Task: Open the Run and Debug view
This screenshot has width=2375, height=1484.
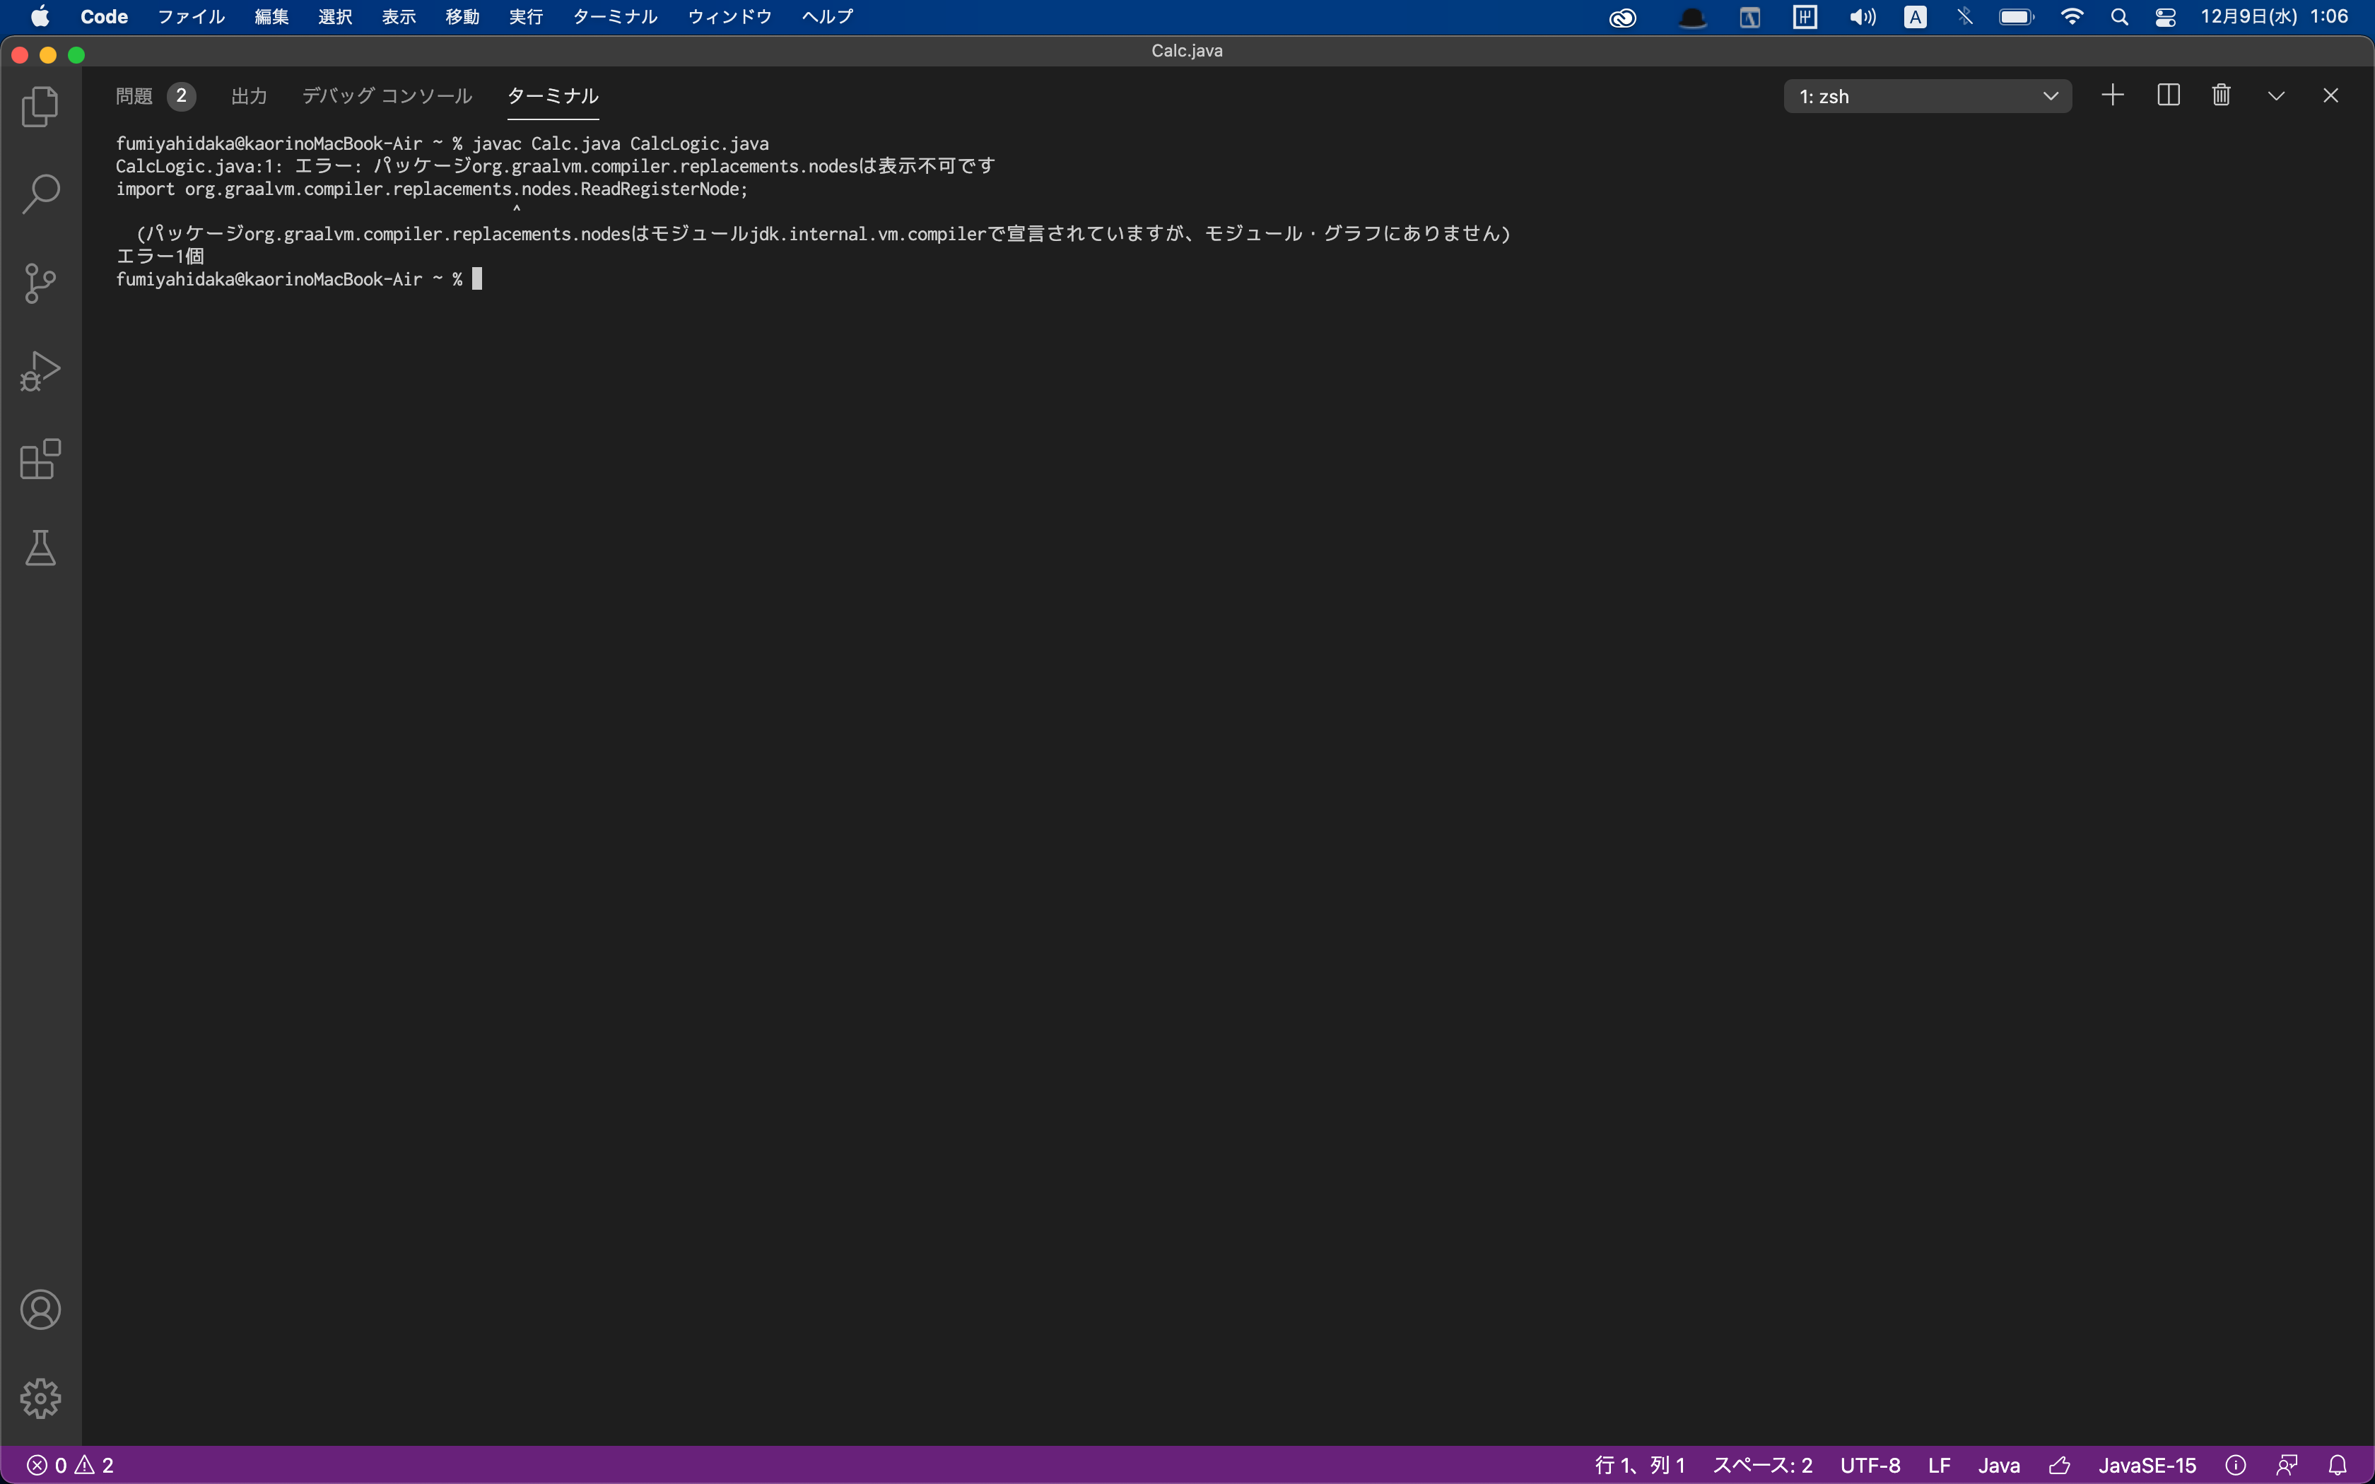Action: (x=40, y=371)
